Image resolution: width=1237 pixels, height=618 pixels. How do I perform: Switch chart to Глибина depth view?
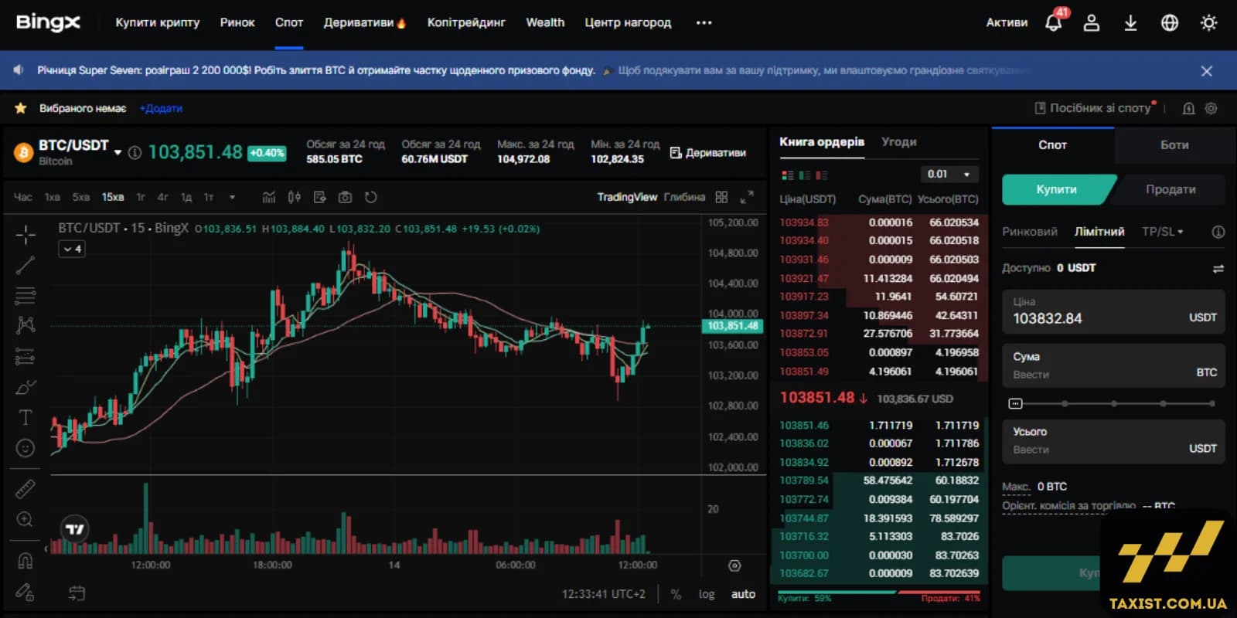[x=684, y=197]
